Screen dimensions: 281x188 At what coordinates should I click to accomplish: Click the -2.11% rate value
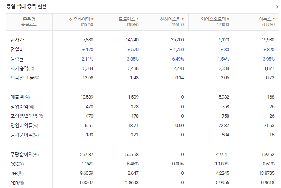pos(87,59)
